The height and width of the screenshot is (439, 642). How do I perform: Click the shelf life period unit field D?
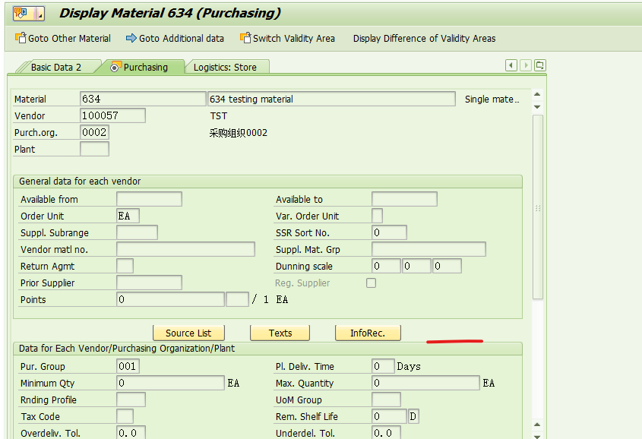413,416
